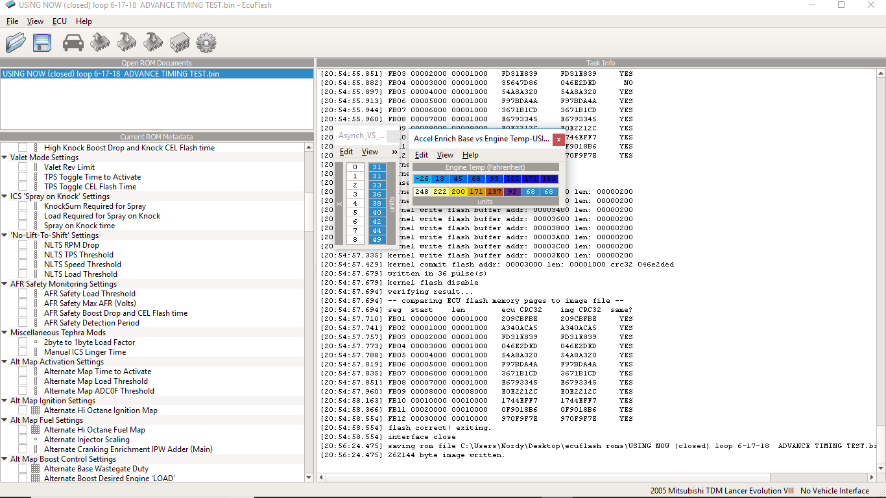Click table icon beside Alternate Hi Octane Ignition Map
The width and height of the screenshot is (886, 498).
[x=35, y=410]
